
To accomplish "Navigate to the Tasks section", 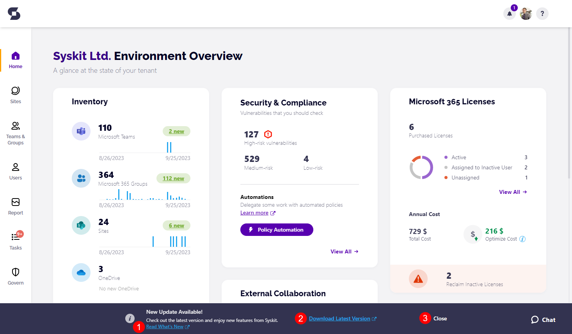I will 16,241.
